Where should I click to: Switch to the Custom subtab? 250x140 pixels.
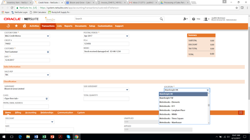(x=81, y=113)
